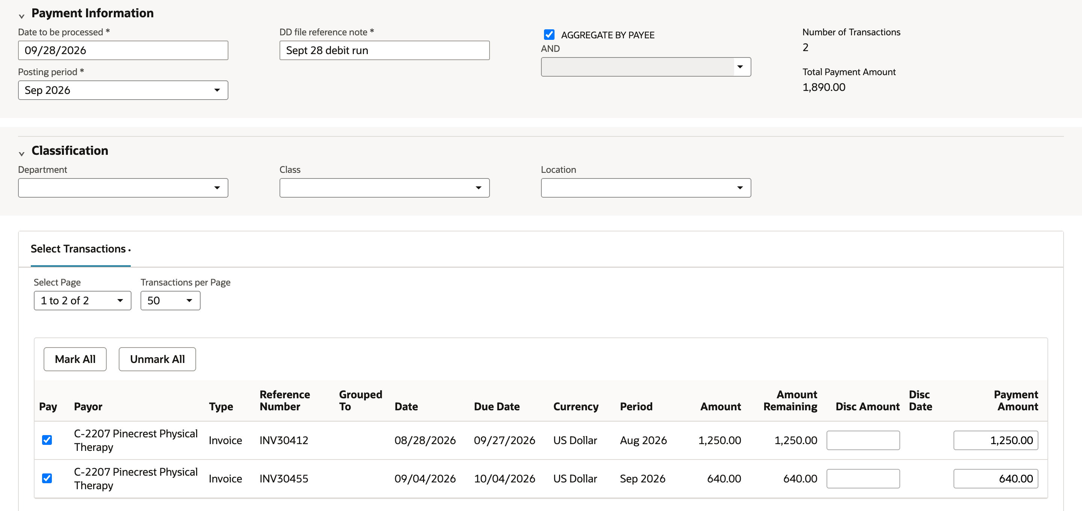Open the Posting period dropdown
Screen dimensions: 1082x511
tap(123, 90)
